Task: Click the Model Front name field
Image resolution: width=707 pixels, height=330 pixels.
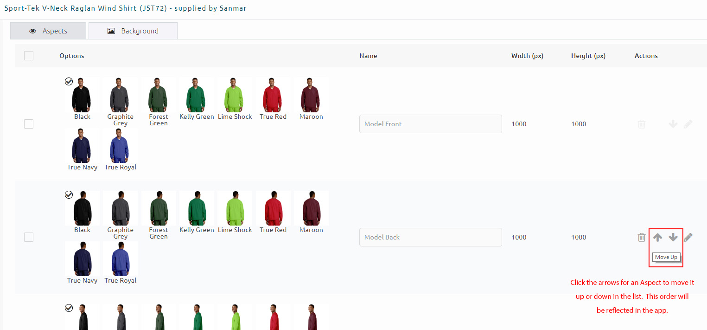Action: pyautogui.click(x=430, y=124)
